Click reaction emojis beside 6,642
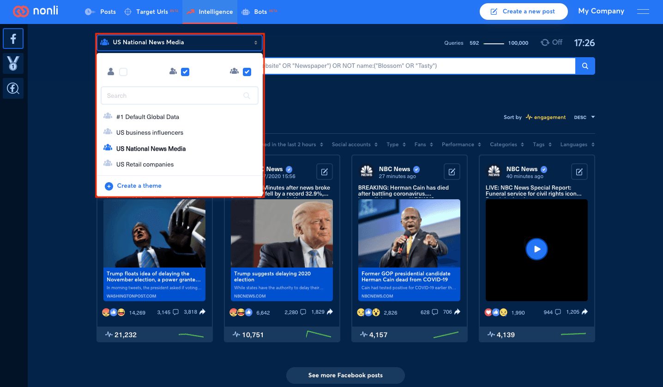663x387 pixels. click(x=241, y=312)
